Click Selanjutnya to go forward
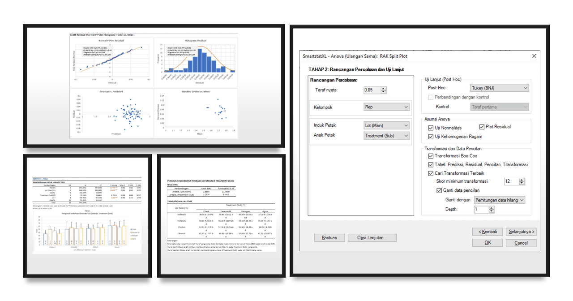 point(521,232)
